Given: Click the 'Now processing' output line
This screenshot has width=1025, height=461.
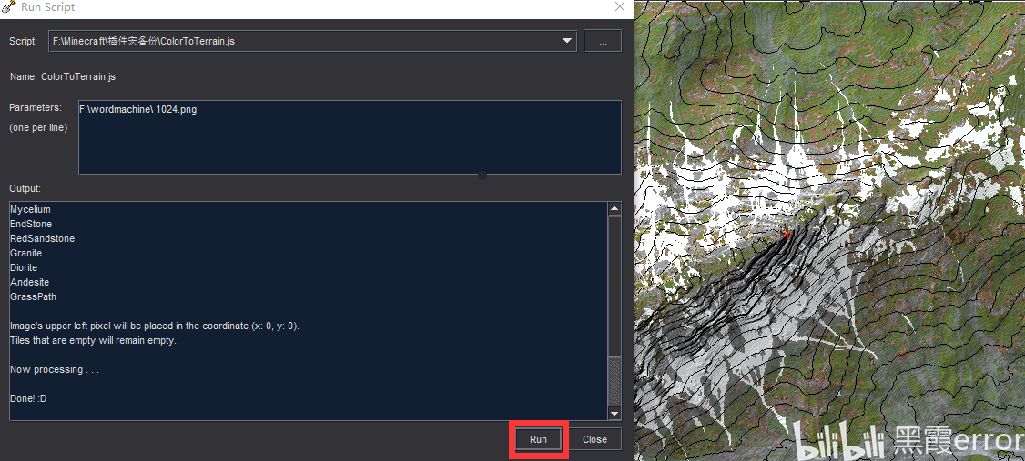Looking at the screenshot, I should 55,369.
